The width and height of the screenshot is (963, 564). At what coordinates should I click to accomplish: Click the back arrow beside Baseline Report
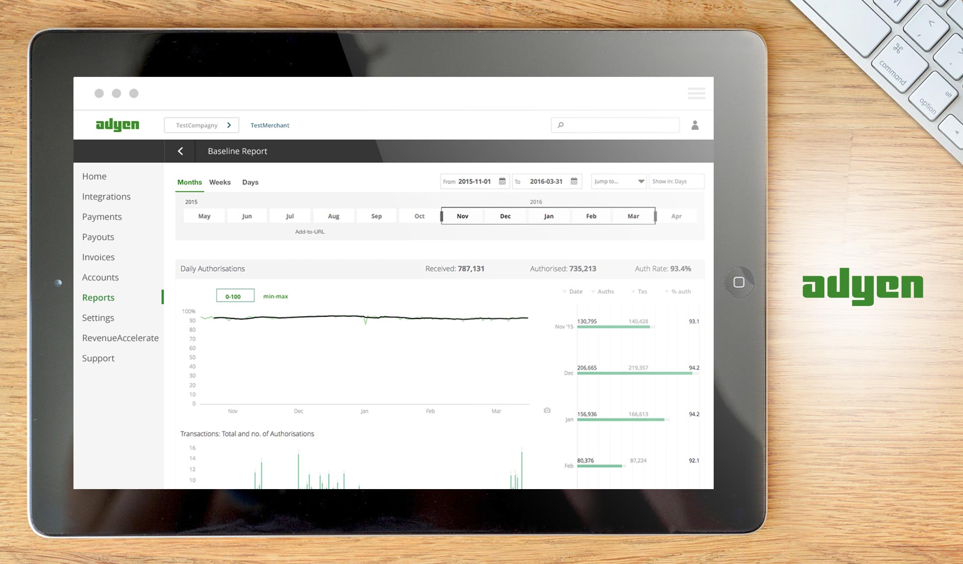pos(180,151)
